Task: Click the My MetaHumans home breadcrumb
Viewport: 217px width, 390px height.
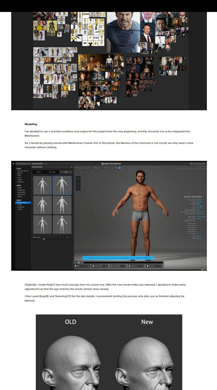Action: click(x=24, y=164)
